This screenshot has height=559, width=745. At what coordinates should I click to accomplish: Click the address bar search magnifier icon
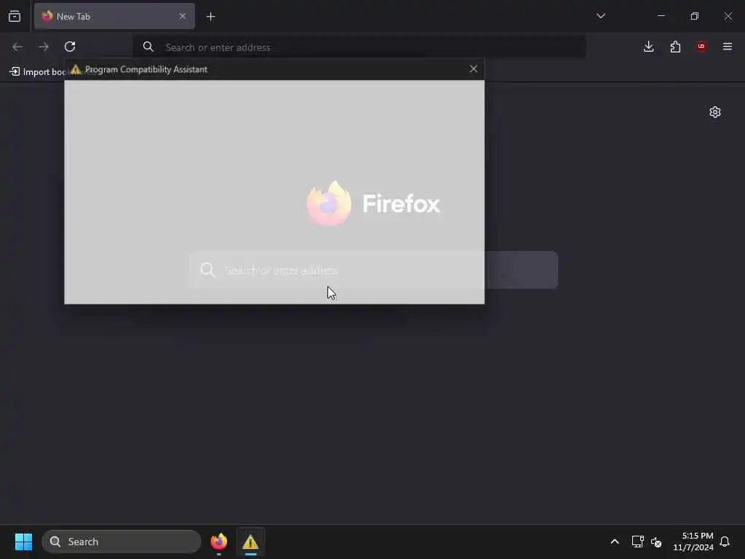click(x=148, y=47)
